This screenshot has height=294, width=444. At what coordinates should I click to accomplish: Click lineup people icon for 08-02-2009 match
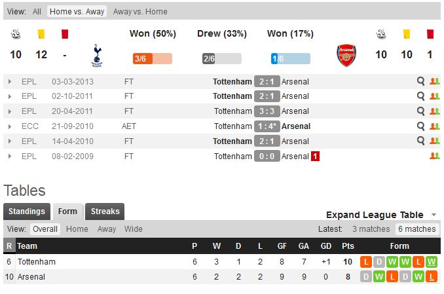pyautogui.click(x=434, y=156)
